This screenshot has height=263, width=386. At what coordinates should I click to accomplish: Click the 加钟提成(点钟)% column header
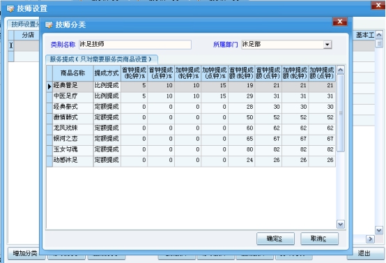[215, 73]
